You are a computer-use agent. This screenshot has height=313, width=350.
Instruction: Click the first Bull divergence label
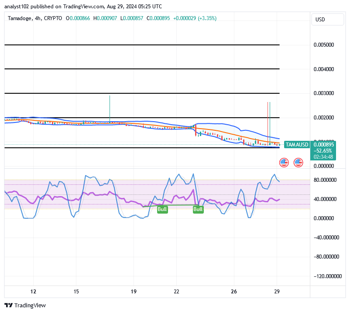pyautogui.click(x=162, y=209)
